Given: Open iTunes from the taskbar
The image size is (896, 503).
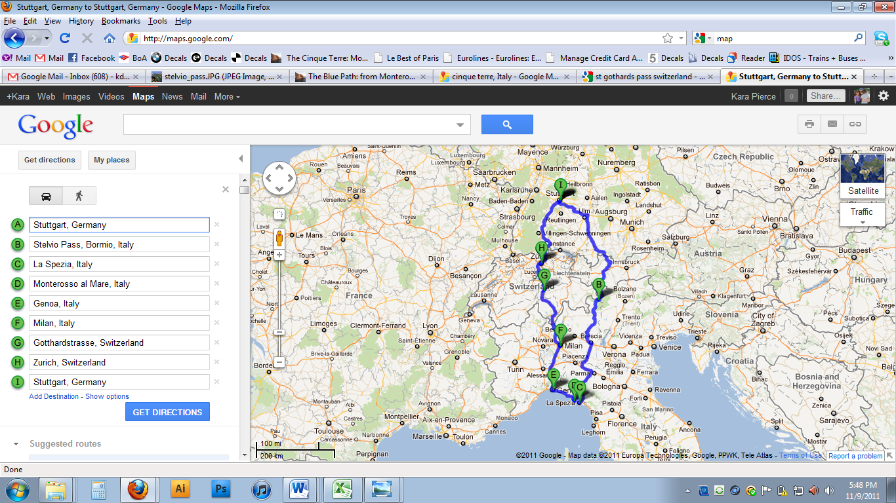Looking at the screenshot, I should [261, 489].
